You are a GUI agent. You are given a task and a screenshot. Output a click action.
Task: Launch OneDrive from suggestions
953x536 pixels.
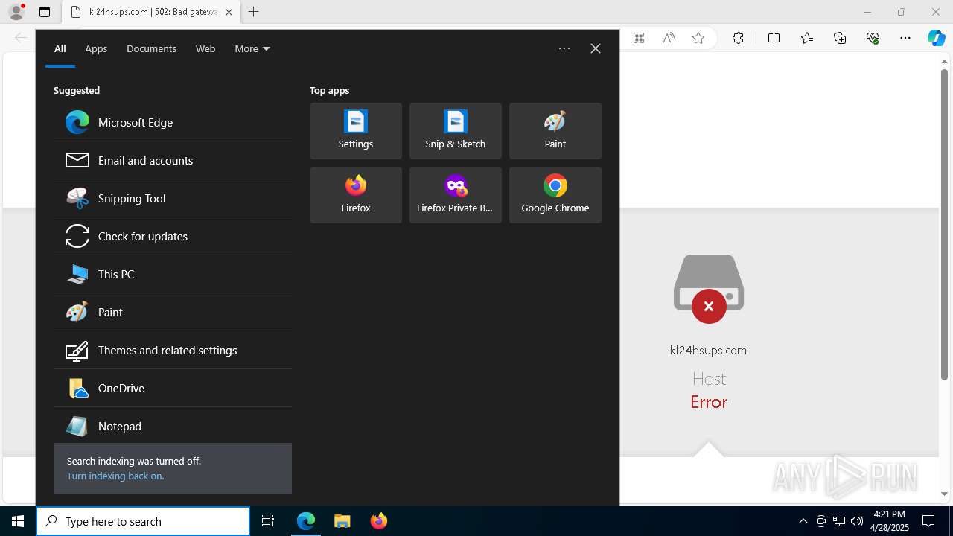pyautogui.click(x=172, y=388)
